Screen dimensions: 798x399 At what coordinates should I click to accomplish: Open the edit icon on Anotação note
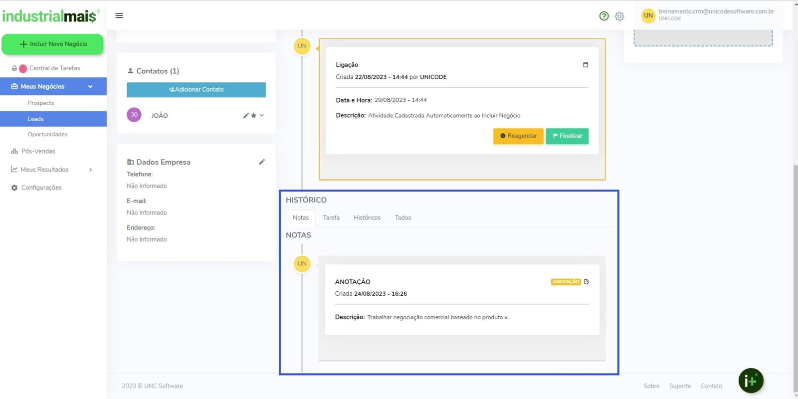click(587, 282)
